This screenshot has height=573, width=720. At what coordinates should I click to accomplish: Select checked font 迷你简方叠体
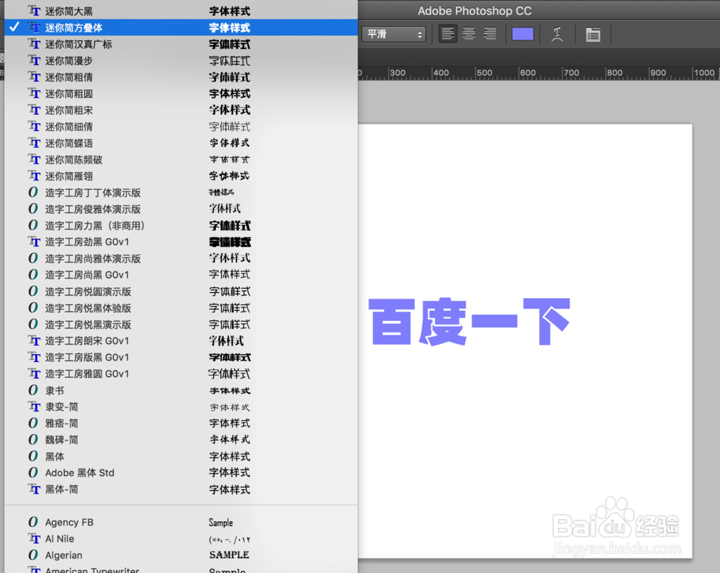point(181,27)
